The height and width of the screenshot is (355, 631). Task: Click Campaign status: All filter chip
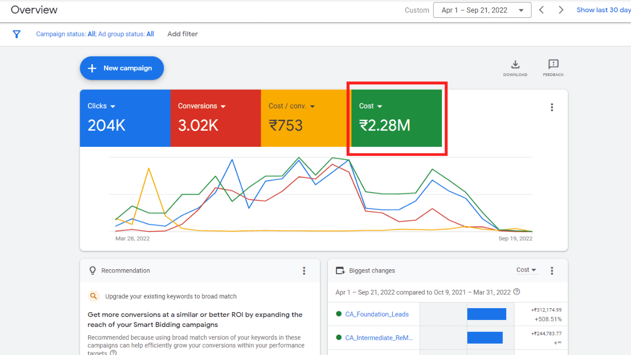(x=66, y=34)
